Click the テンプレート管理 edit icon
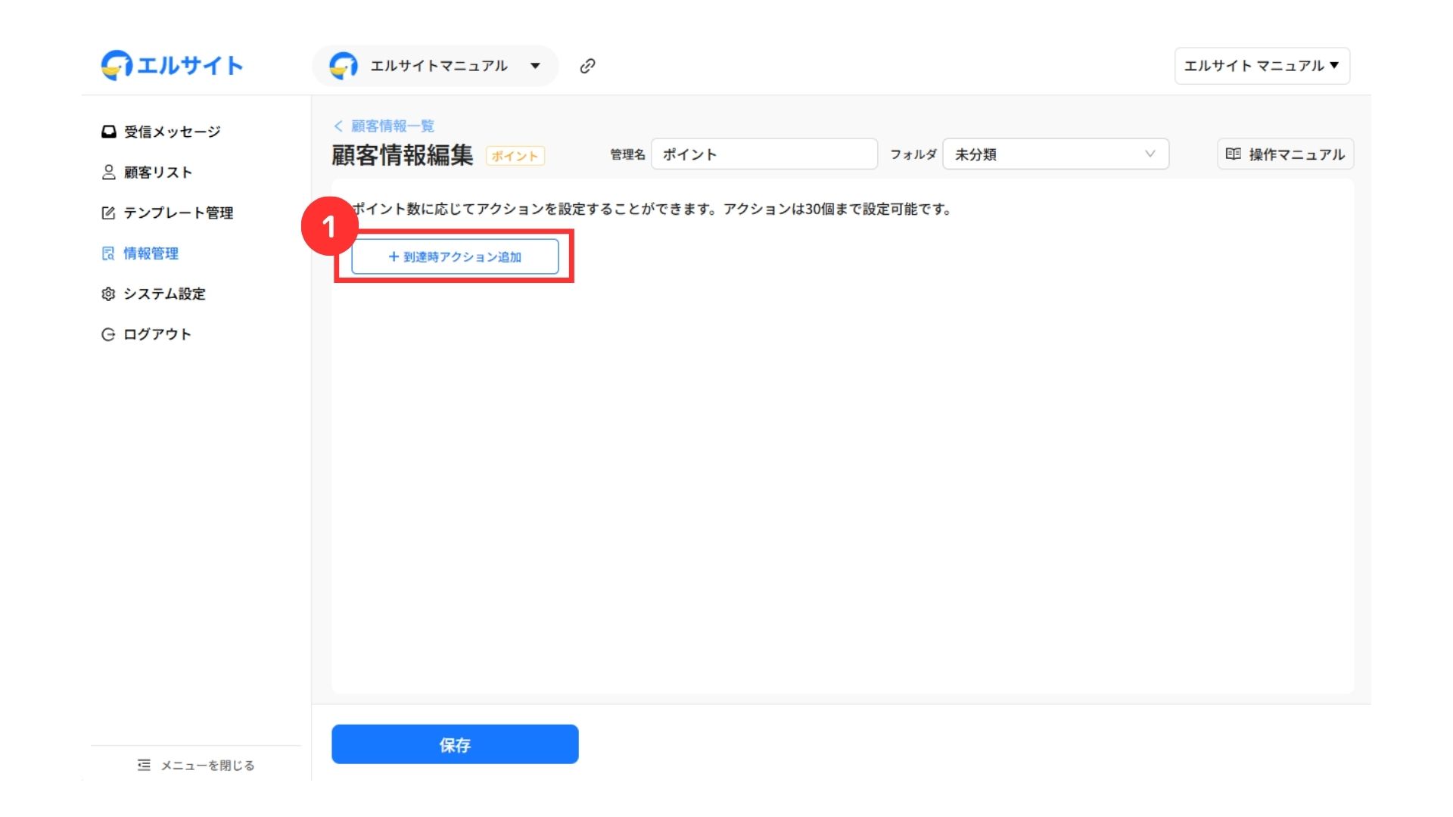 108,213
